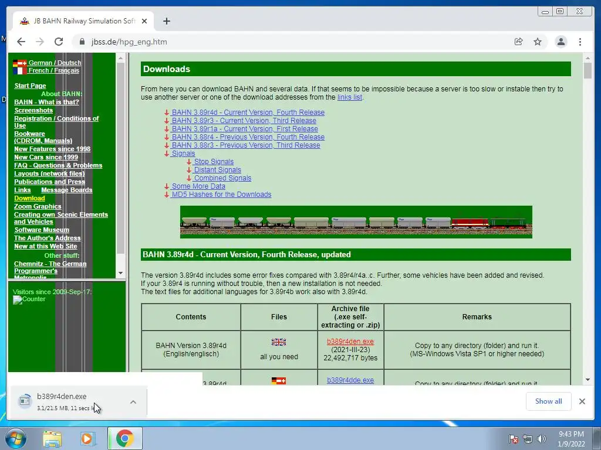This screenshot has height=450, width=601.
Task: Open New Features since 1998
Action: [52, 149]
